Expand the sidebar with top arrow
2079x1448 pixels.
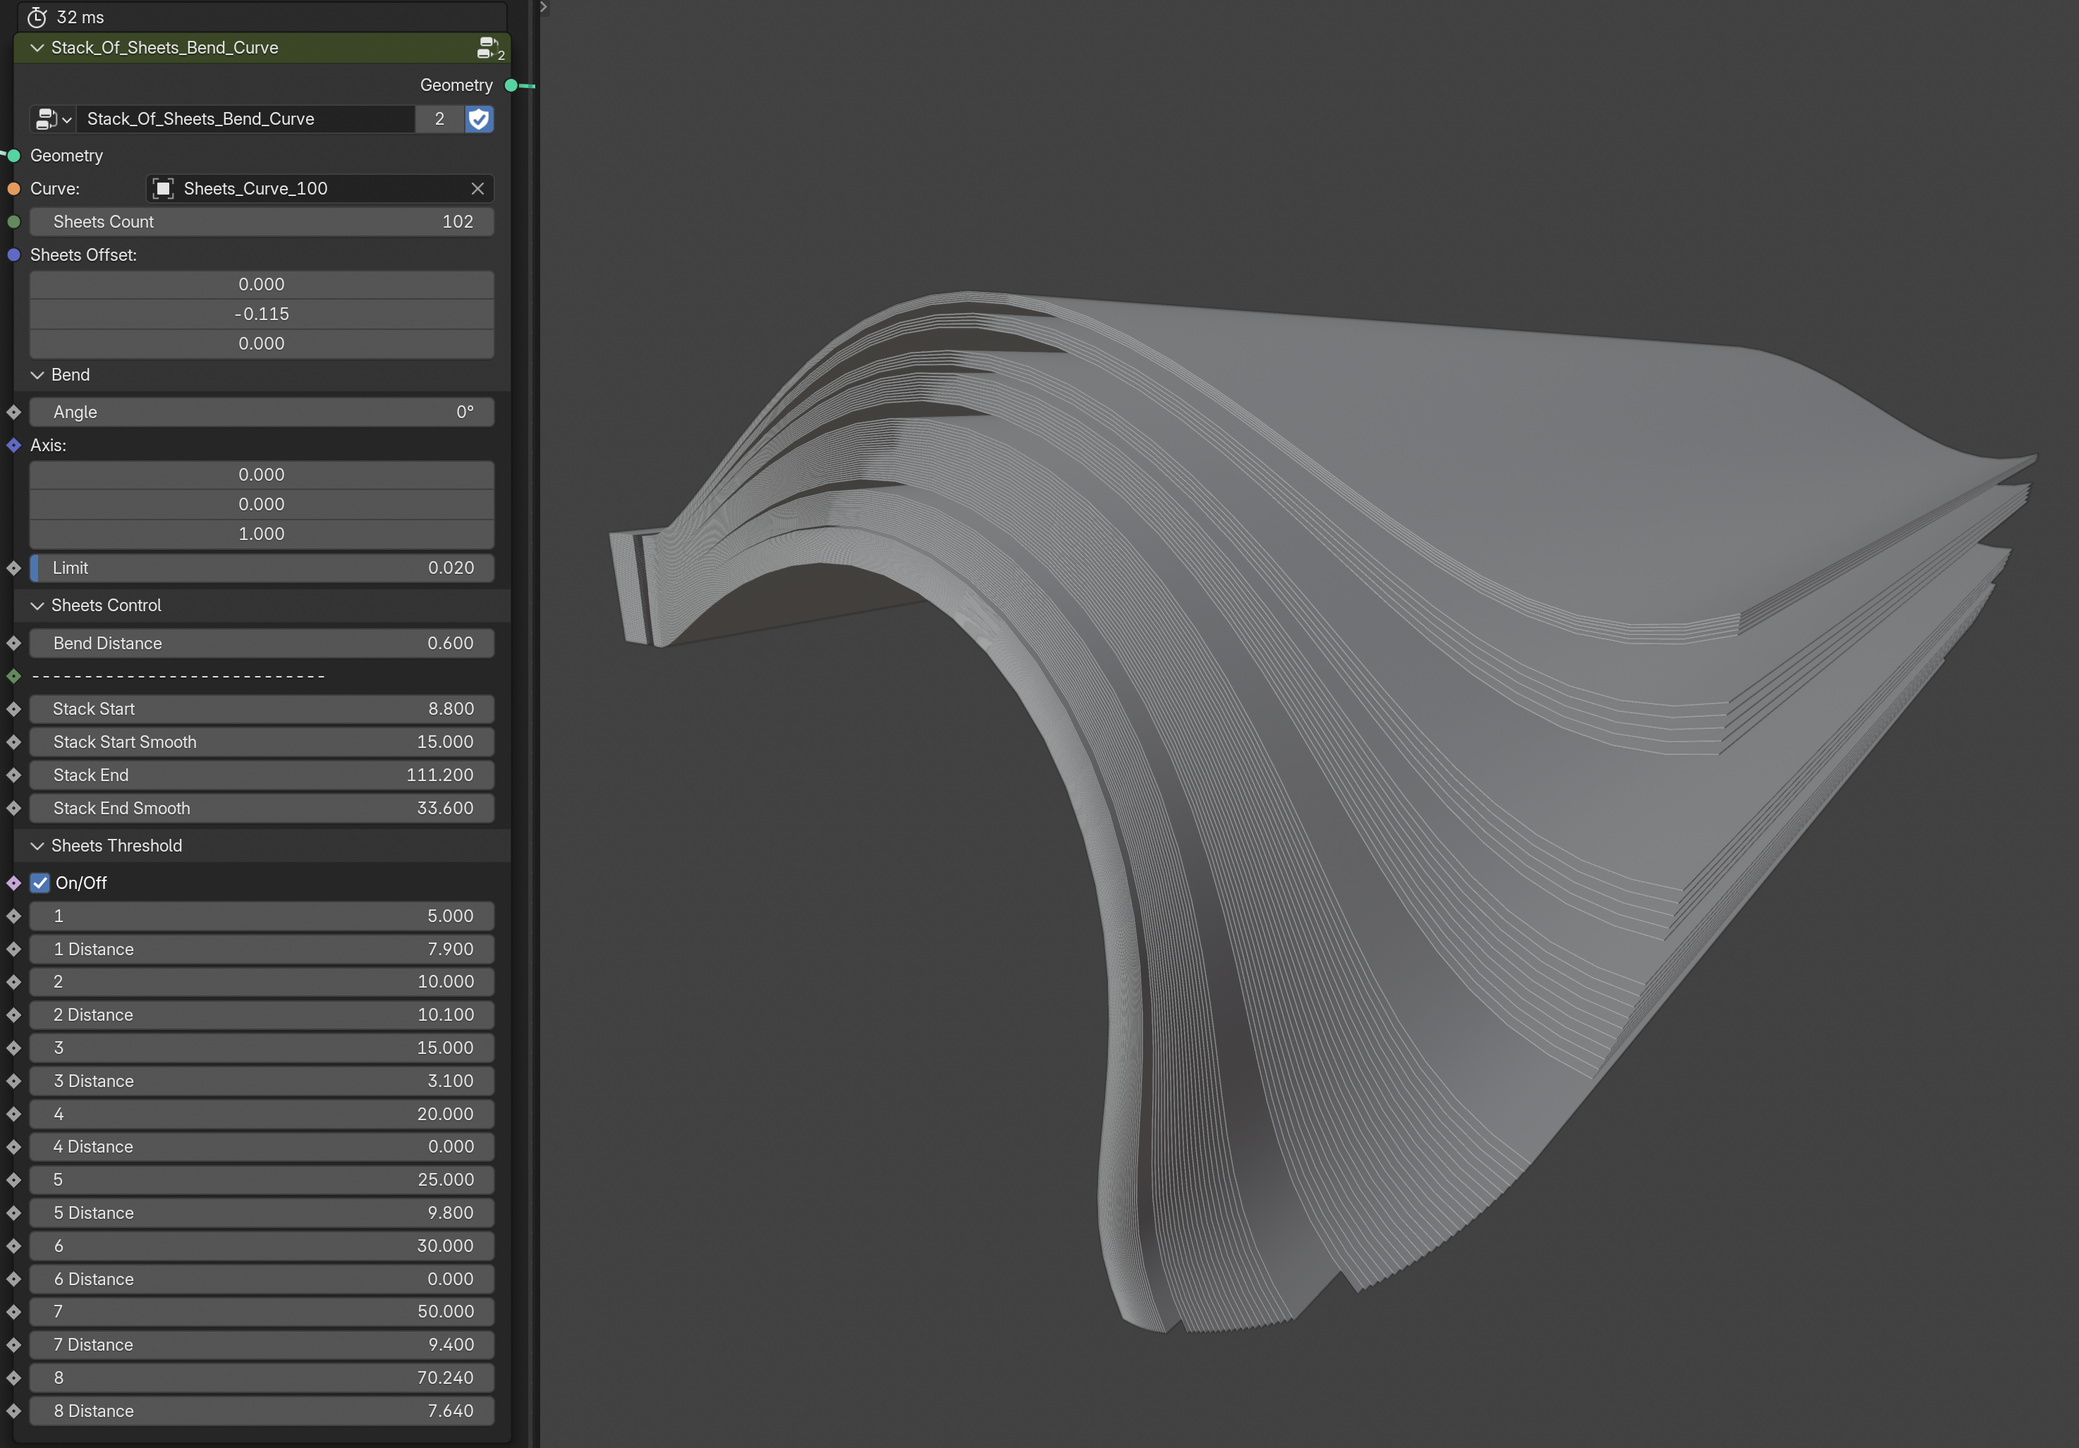pos(543,7)
